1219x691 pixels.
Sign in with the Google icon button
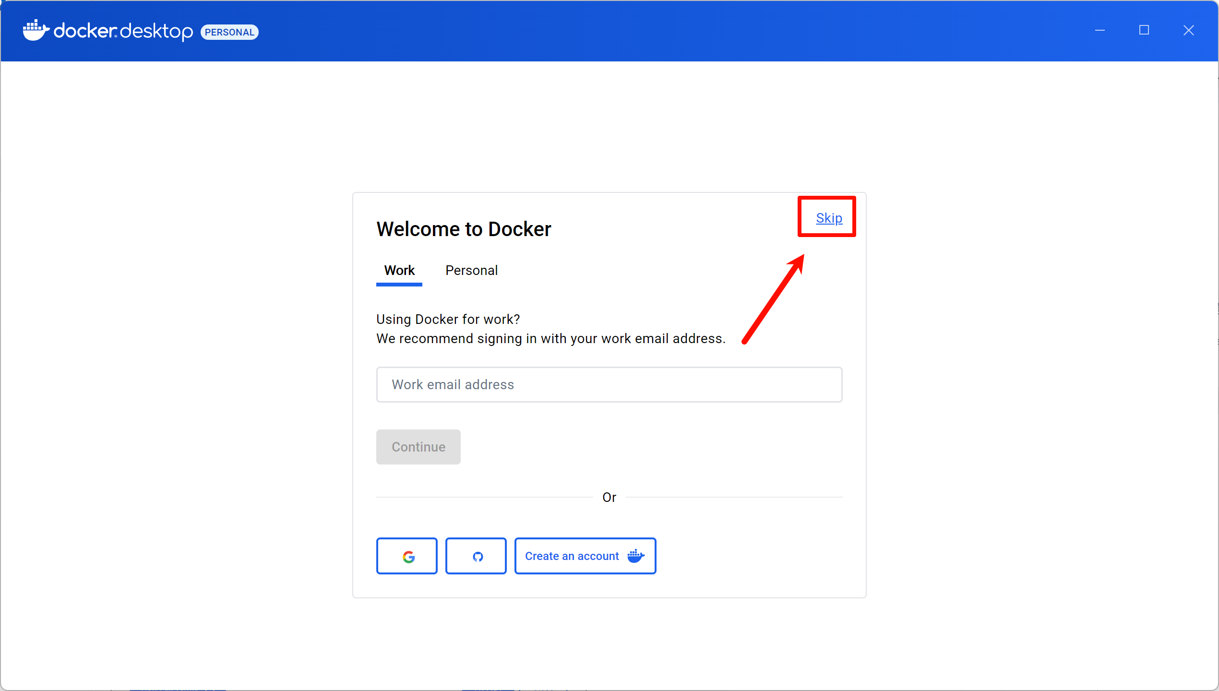click(406, 556)
